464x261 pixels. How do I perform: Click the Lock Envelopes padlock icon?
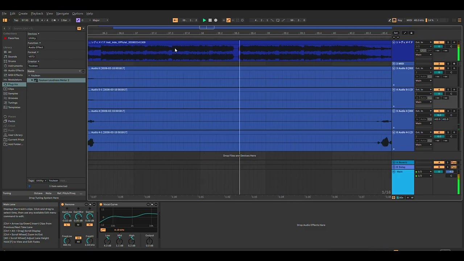[x=411, y=33]
